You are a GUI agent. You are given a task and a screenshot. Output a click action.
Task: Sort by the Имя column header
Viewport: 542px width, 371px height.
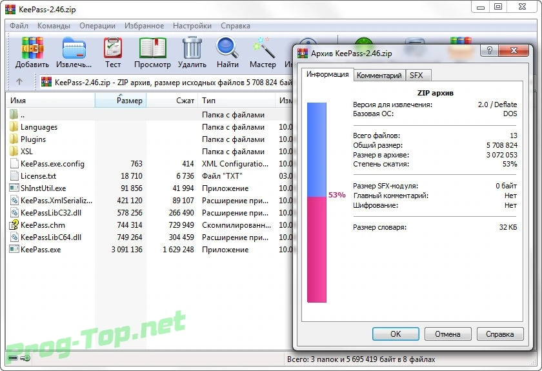pyautogui.click(x=50, y=100)
